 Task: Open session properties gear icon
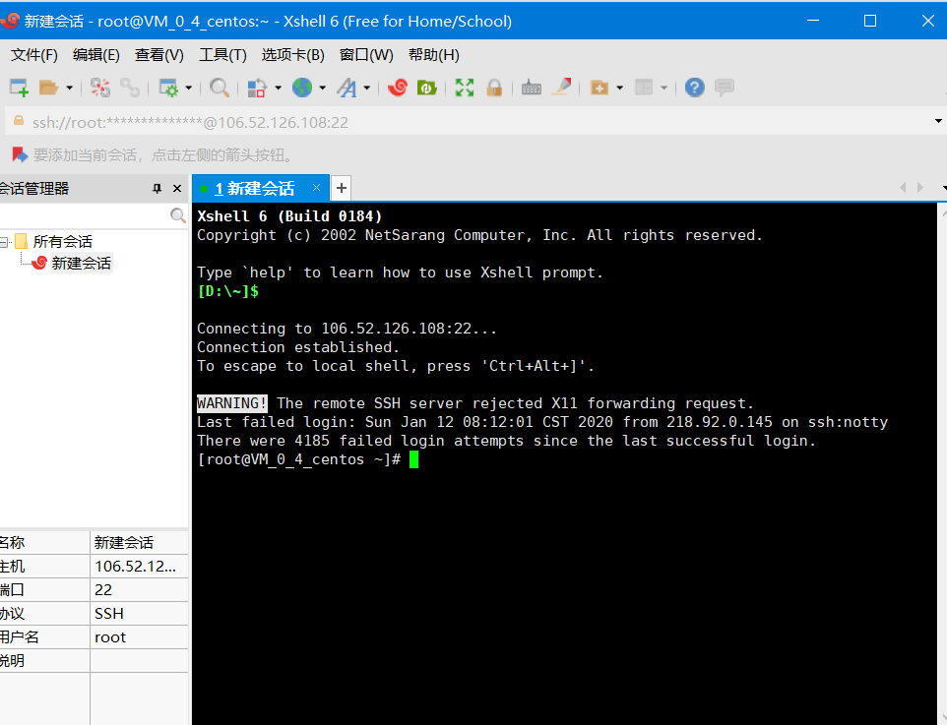tap(168, 88)
